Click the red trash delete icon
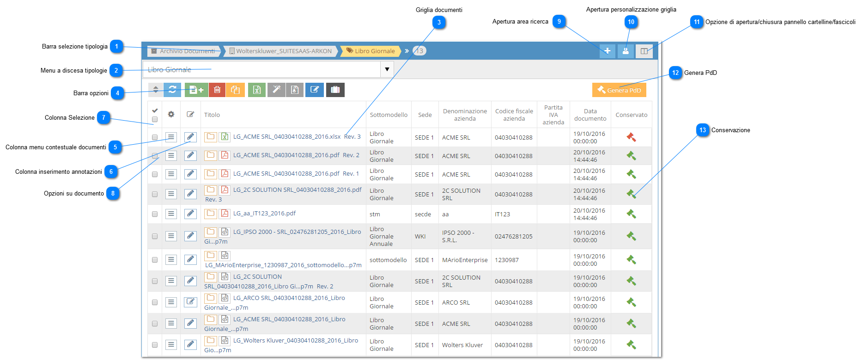 point(217,90)
